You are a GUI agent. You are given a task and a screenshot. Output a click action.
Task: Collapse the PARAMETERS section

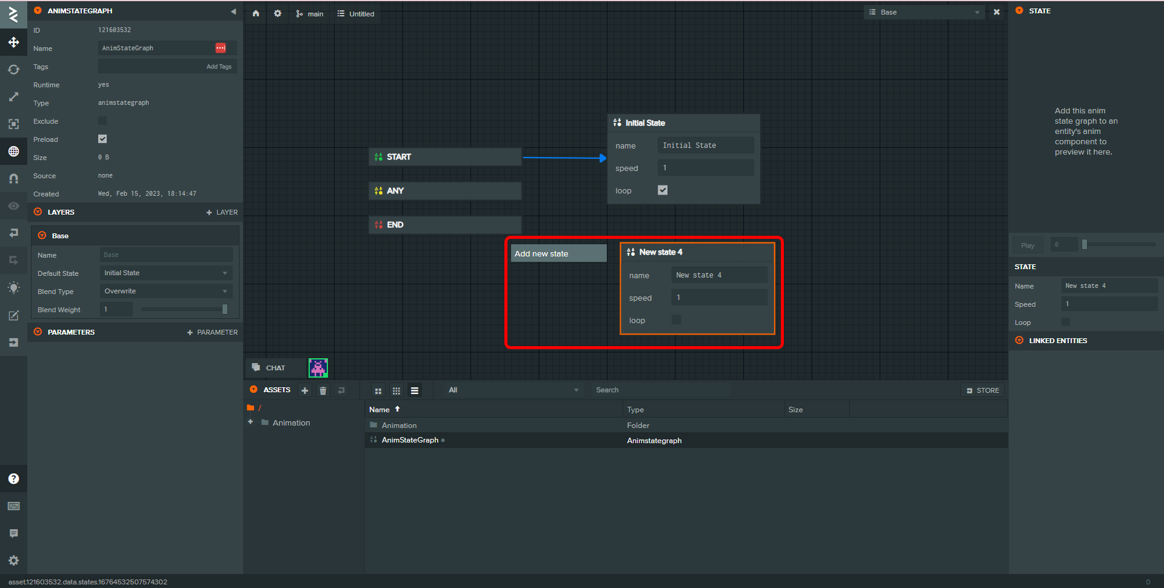tap(38, 332)
